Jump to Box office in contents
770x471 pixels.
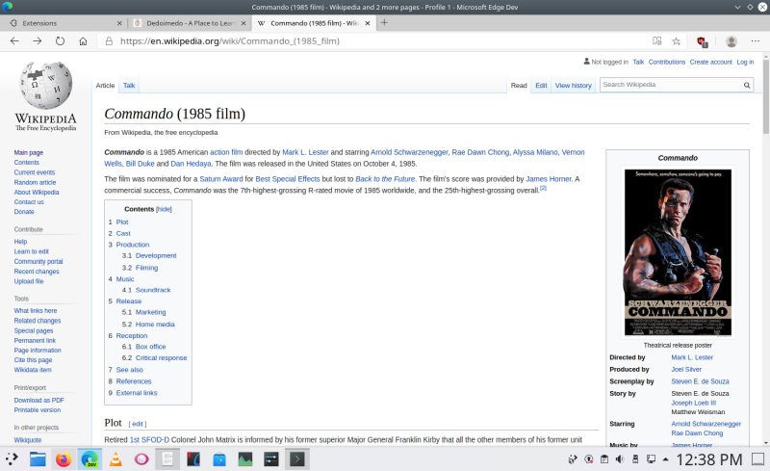click(x=150, y=347)
